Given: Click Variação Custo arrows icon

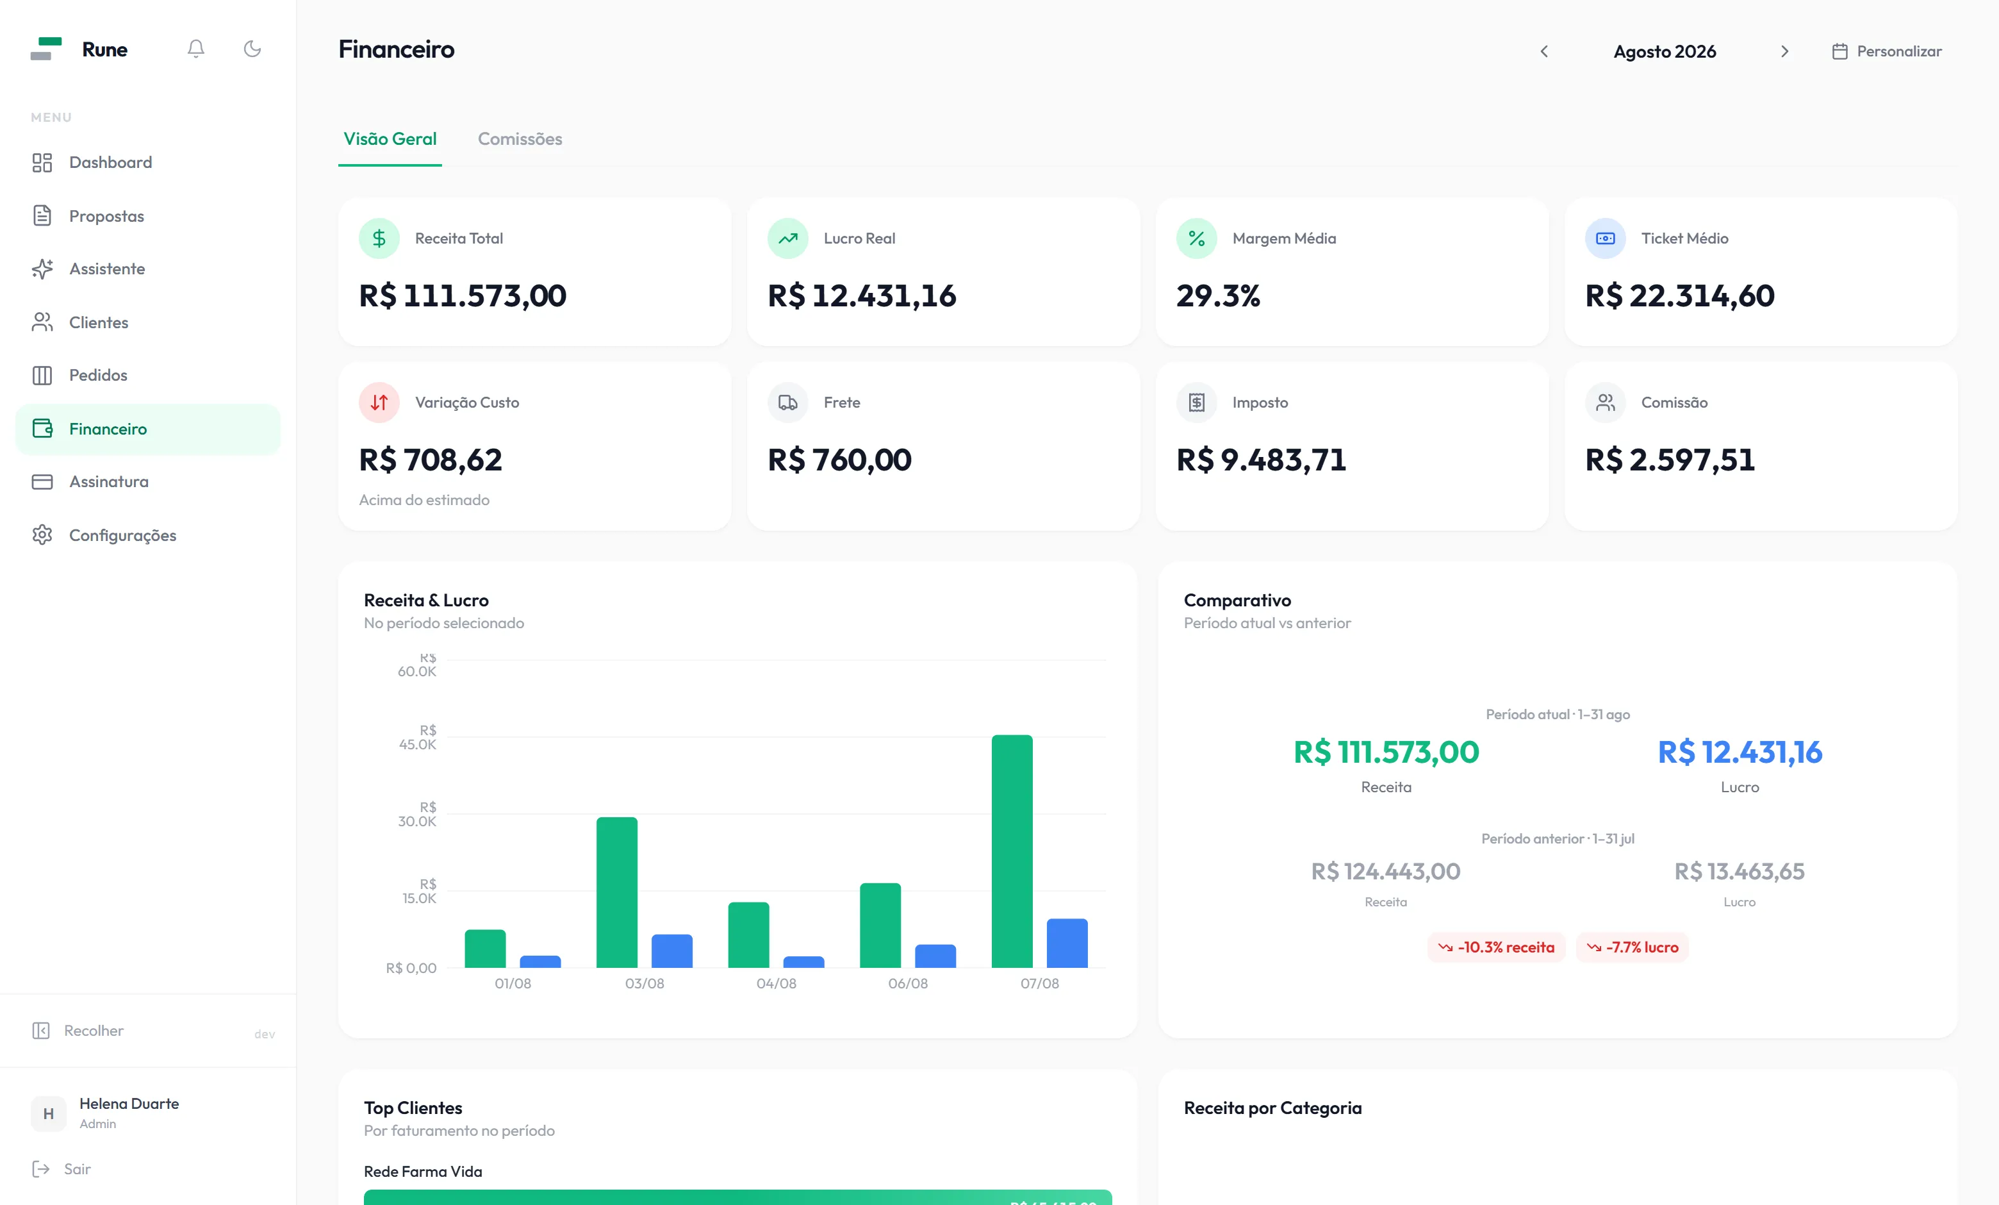Looking at the screenshot, I should [379, 403].
